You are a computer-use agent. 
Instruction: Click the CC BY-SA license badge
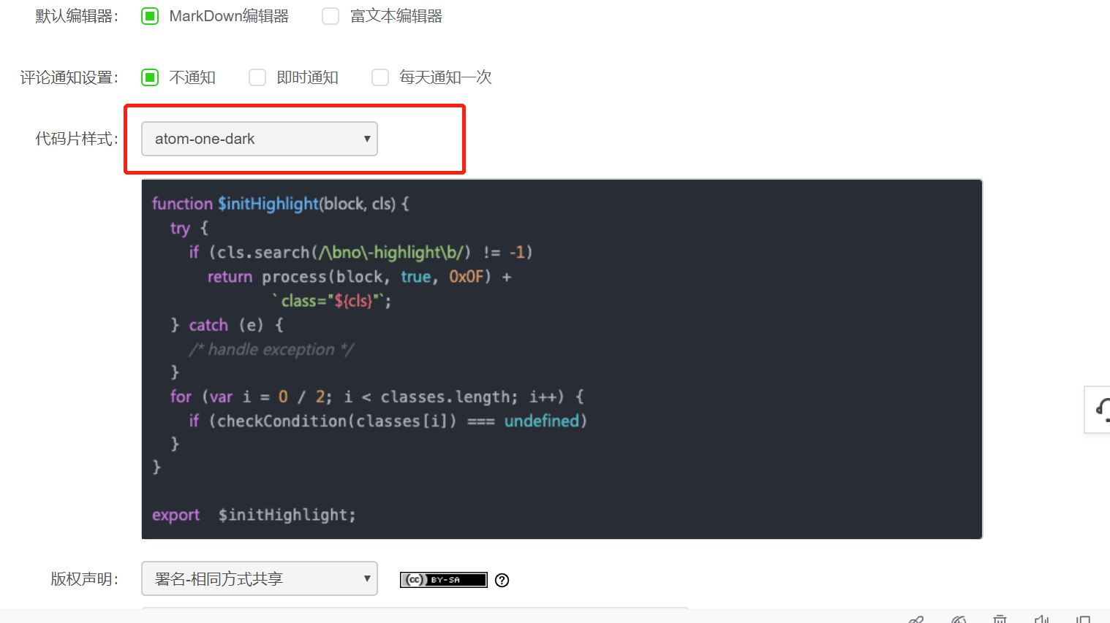coord(443,580)
